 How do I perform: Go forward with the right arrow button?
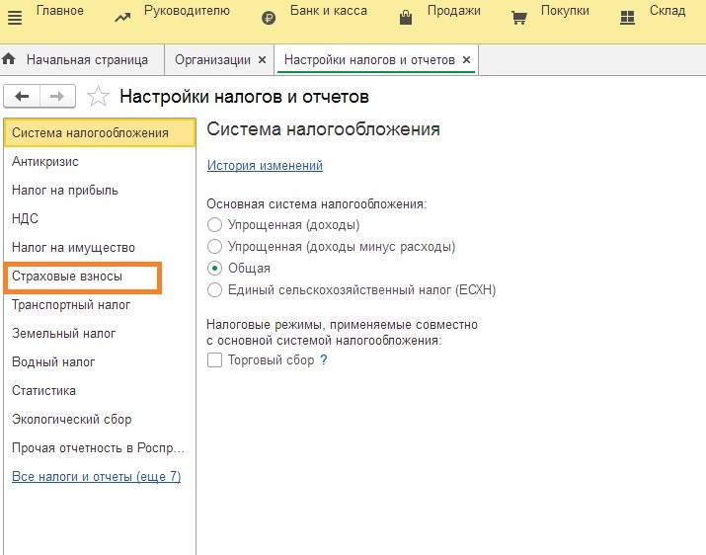tap(57, 96)
